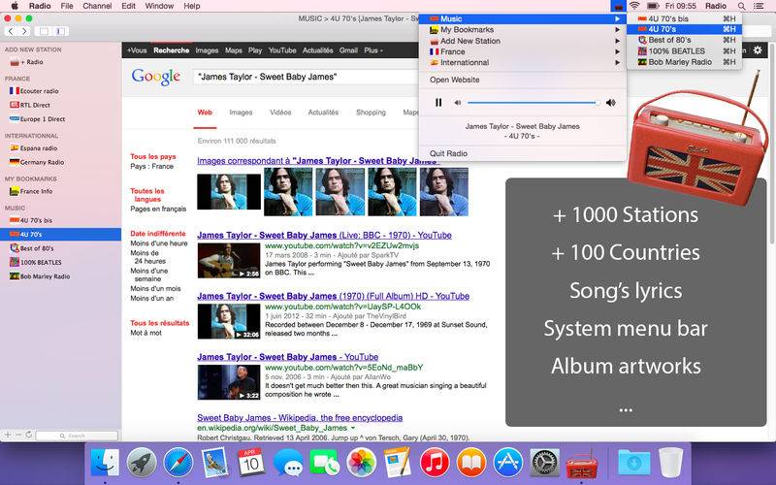Click the reload icon at sidebar bottom

[29, 435]
